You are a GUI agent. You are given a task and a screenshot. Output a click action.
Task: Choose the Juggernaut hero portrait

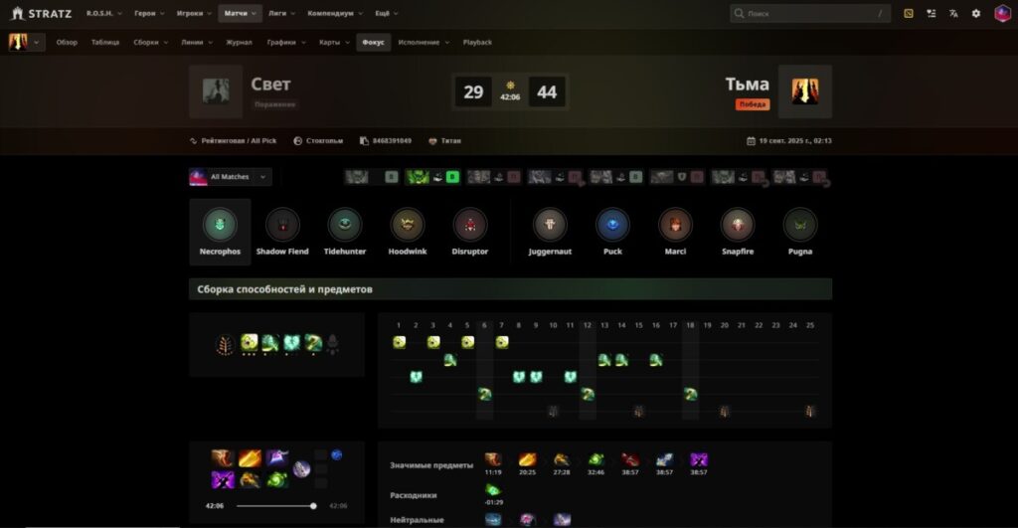click(x=550, y=226)
